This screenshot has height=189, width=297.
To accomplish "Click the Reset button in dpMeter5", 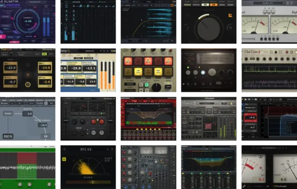I will [x=92, y=90].
